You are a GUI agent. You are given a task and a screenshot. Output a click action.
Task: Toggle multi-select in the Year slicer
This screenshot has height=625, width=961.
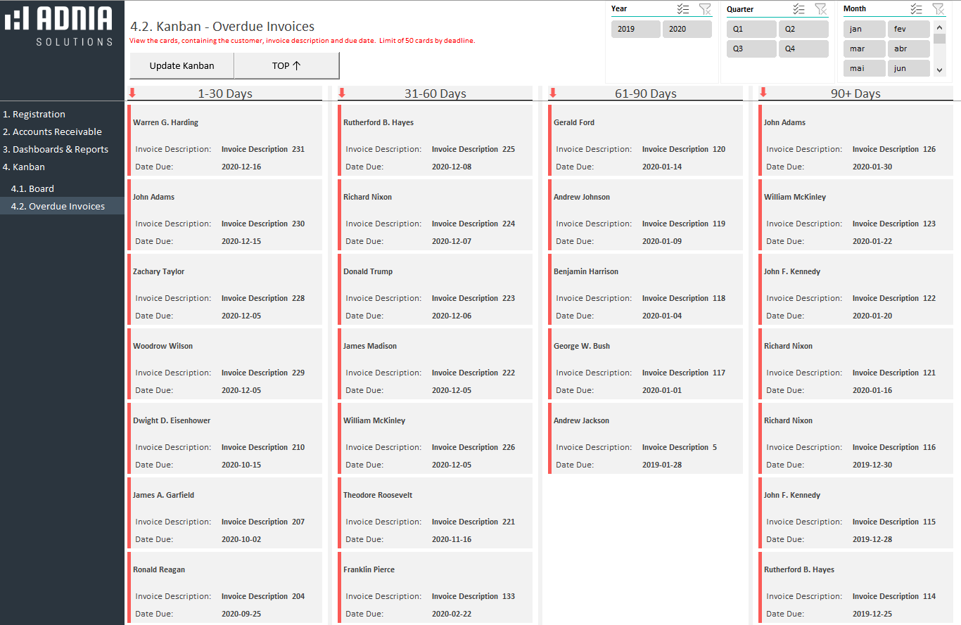[x=682, y=9]
